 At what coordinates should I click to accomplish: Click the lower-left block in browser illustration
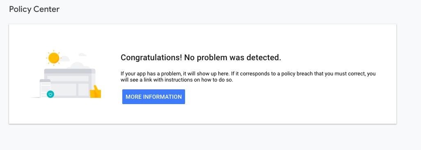pyautogui.click(x=63, y=89)
